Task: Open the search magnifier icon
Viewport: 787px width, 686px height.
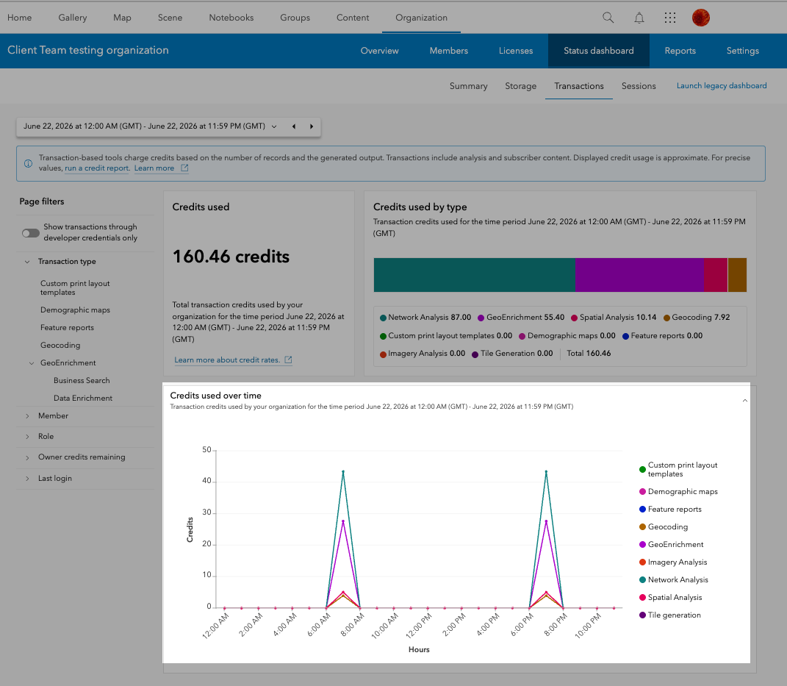Action: click(x=608, y=18)
